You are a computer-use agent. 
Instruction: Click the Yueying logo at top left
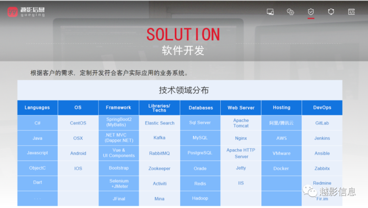tap(26, 12)
